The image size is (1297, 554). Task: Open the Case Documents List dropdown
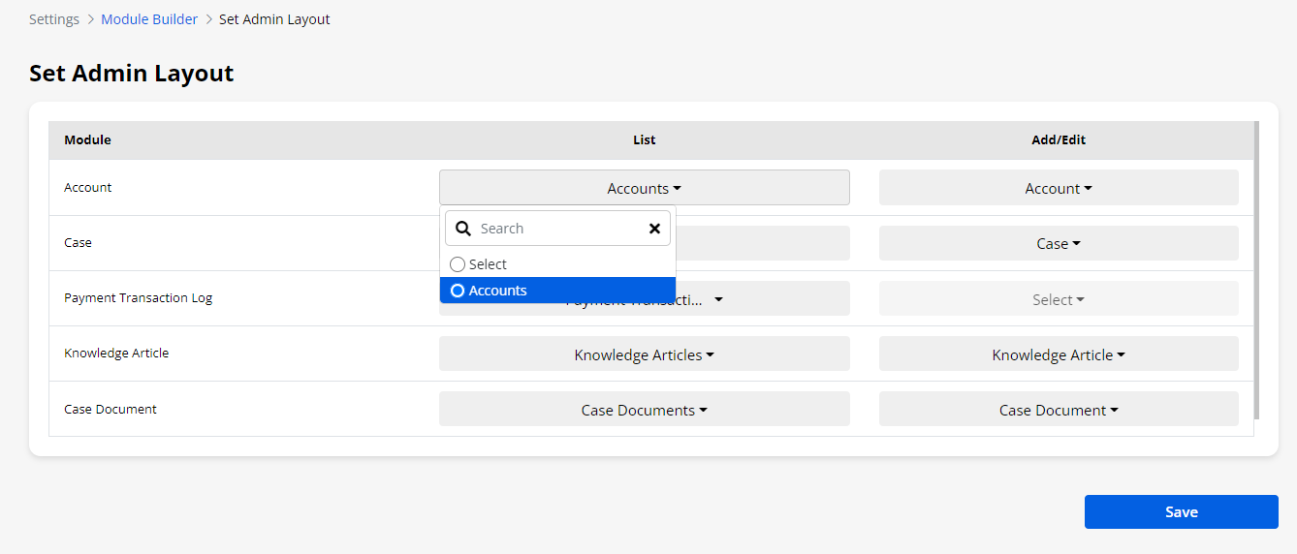tap(644, 410)
